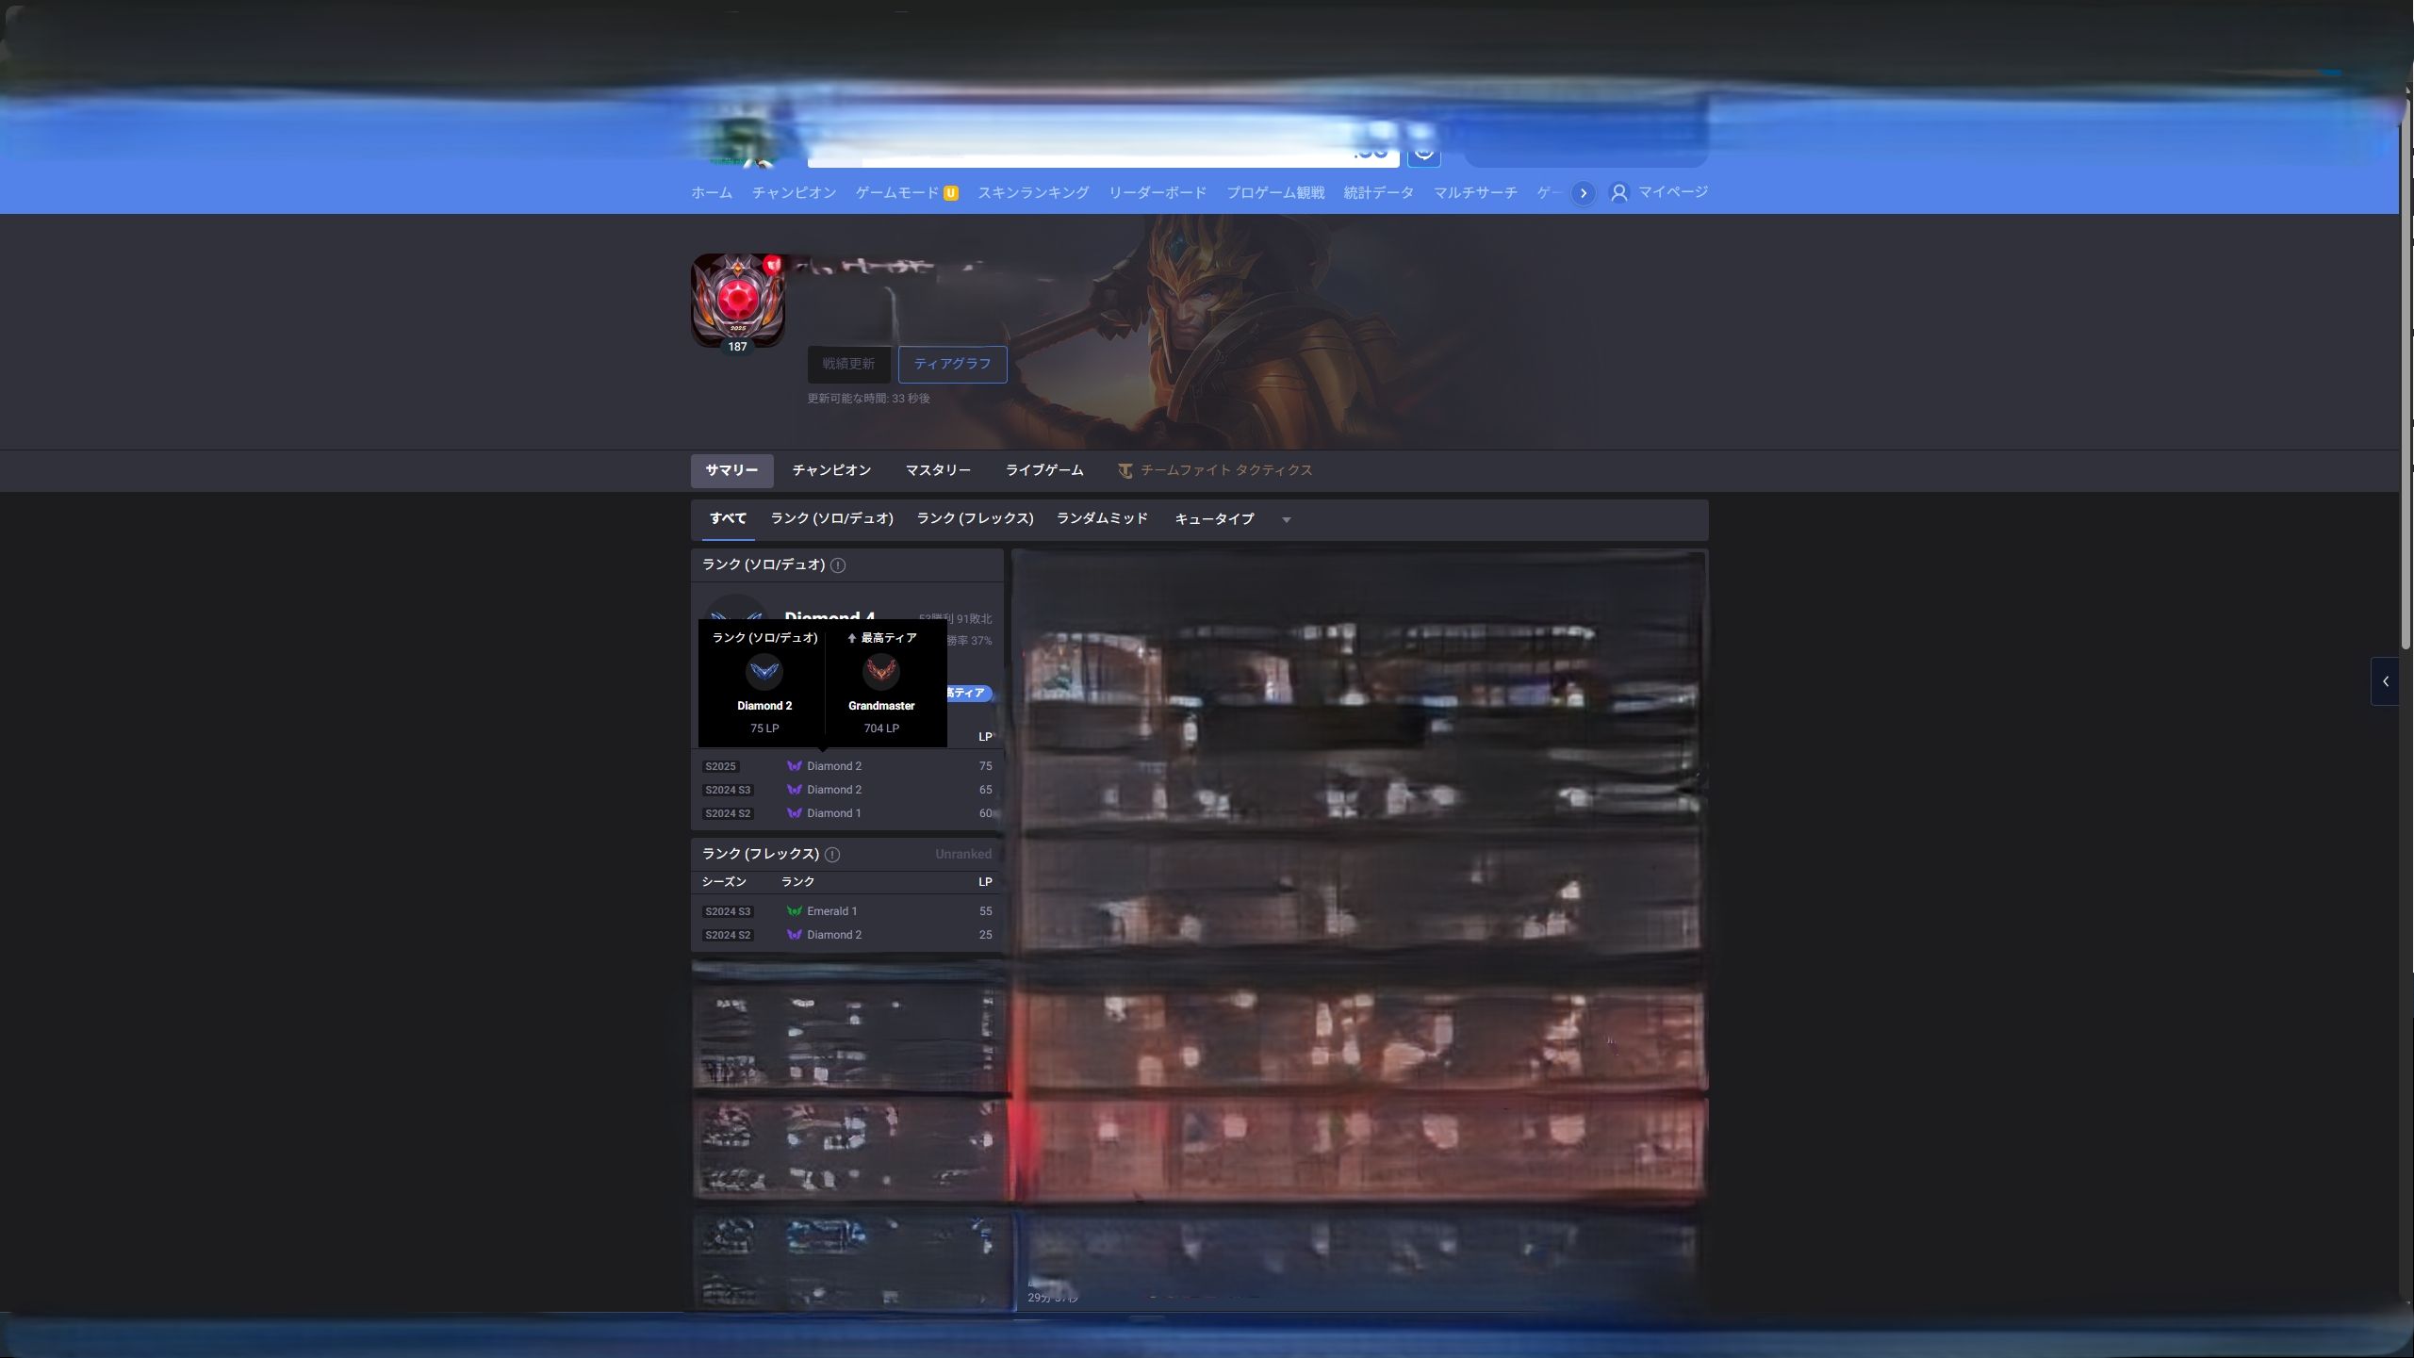The height and width of the screenshot is (1358, 2414).
Task: Select the すべて queue filter
Action: point(728,518)
